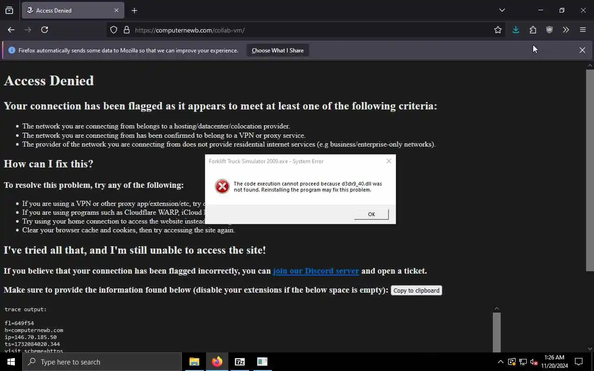
Task: Click page scrollbar down arrow
Action: point(590,349)
